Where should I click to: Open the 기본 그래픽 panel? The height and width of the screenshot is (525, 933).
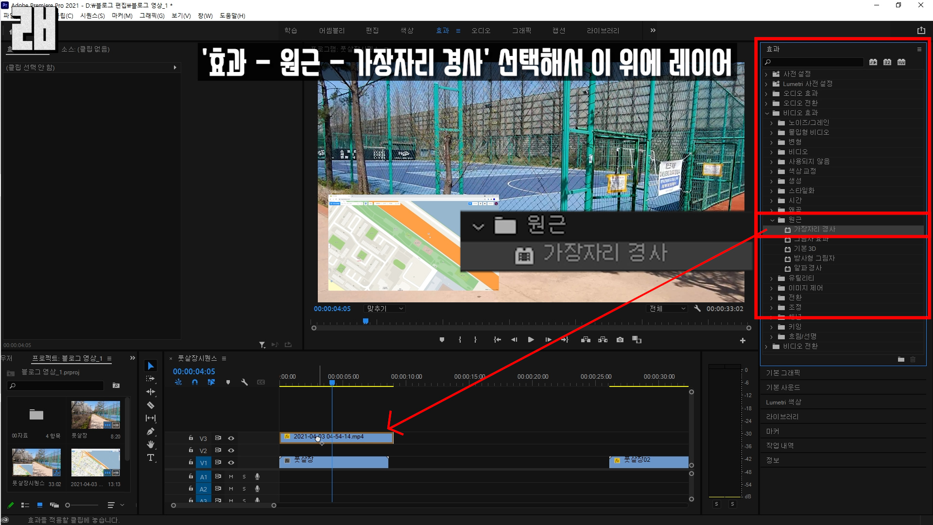coord(783,373)
